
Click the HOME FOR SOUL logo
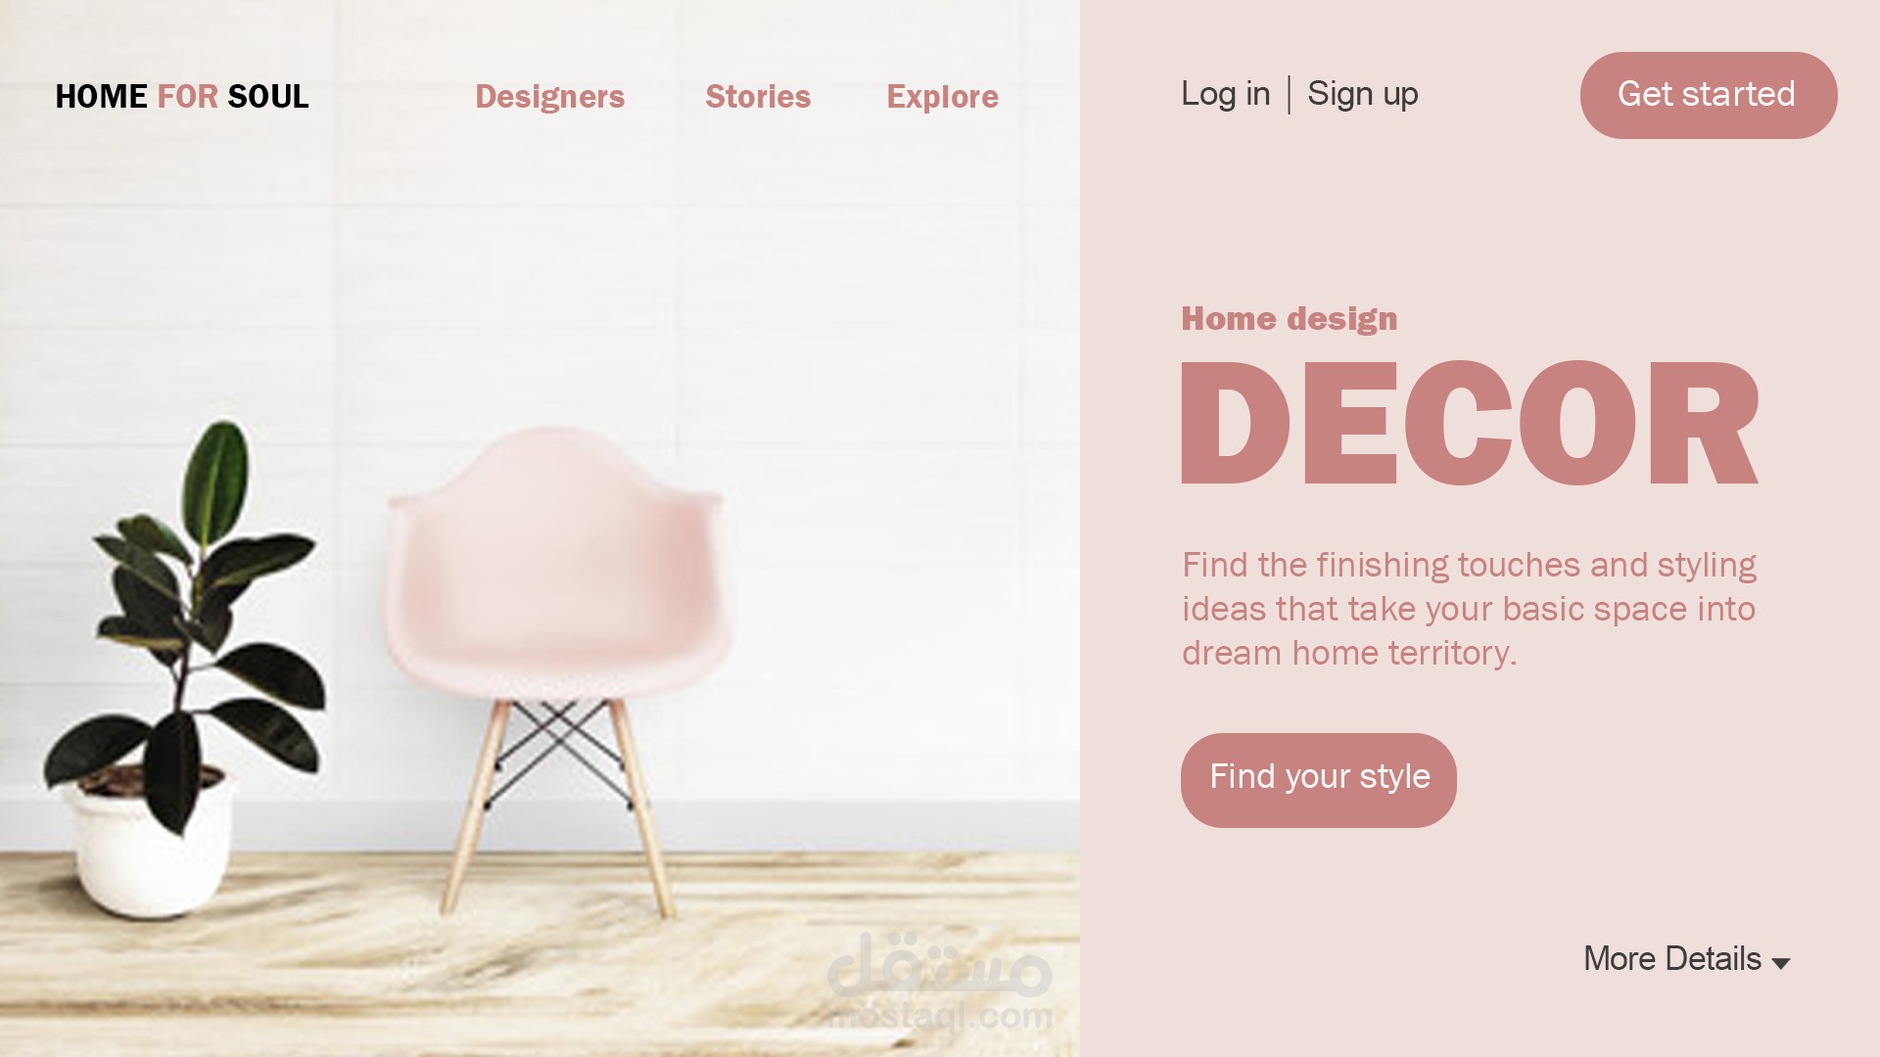pos(182,96)
